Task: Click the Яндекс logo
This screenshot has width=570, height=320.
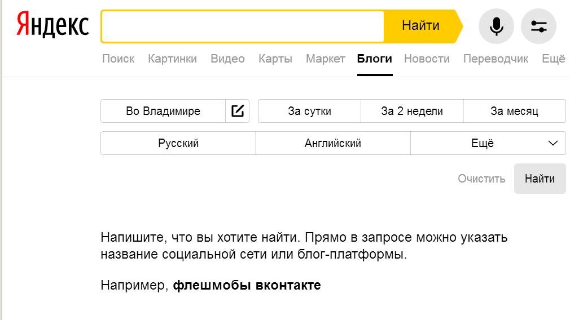Action: pyautogui.click(x=52, y=24)
